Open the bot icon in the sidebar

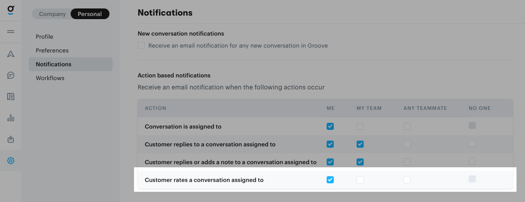pyautogui.click(x=11, y=139)
